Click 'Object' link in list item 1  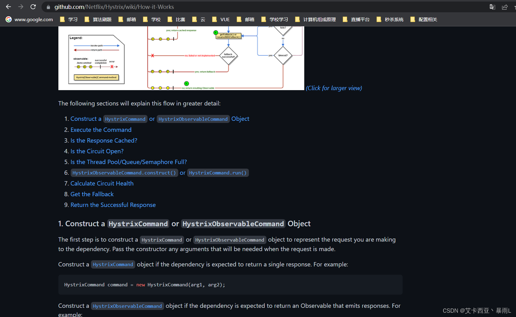[240, 119]
